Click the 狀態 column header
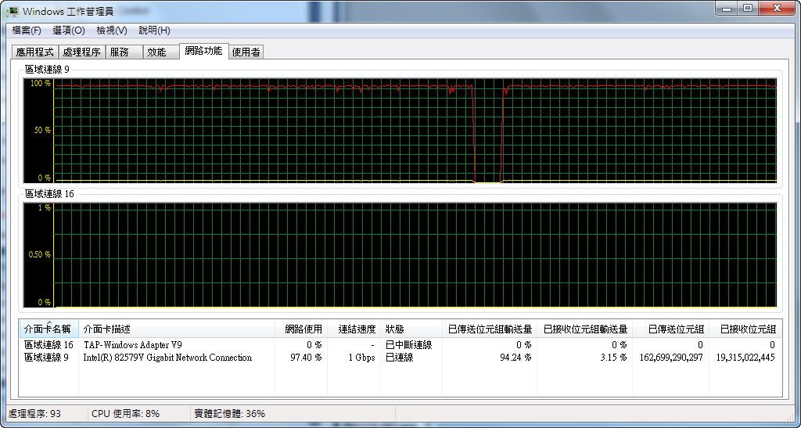Image resolution: width=801 pixels, height=428 pixels. click(x=395, y=329)
